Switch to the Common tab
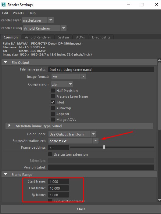161x214 pixels. (11, 37)
